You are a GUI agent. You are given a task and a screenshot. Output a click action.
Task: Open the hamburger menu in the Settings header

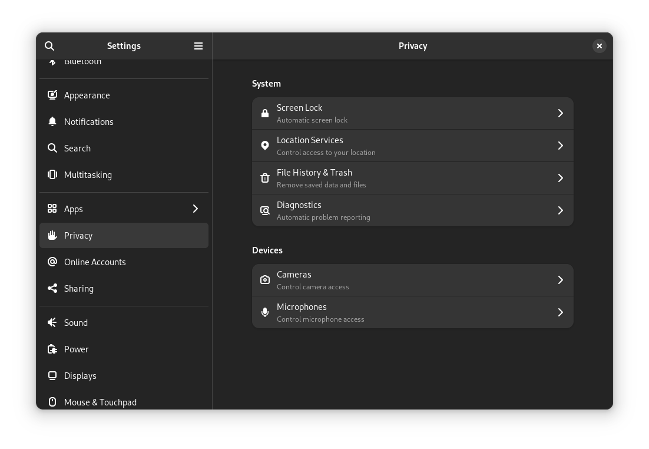point(198,45)
